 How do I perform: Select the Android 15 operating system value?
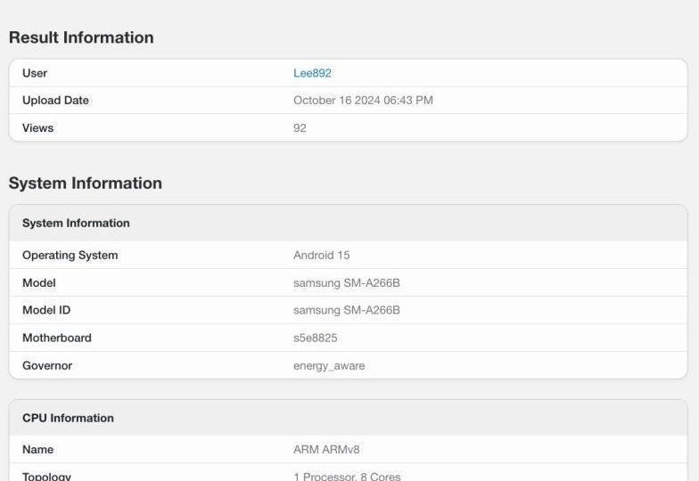(321, 256)
